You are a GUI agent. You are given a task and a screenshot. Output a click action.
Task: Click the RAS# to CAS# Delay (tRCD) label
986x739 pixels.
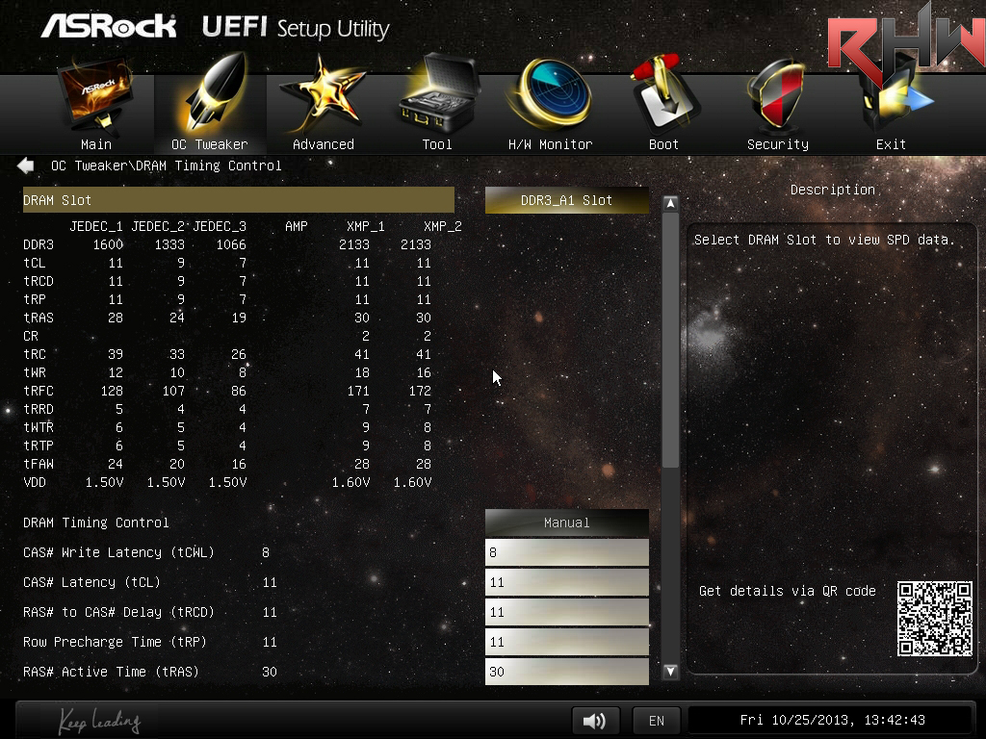(x=118, y=612)
